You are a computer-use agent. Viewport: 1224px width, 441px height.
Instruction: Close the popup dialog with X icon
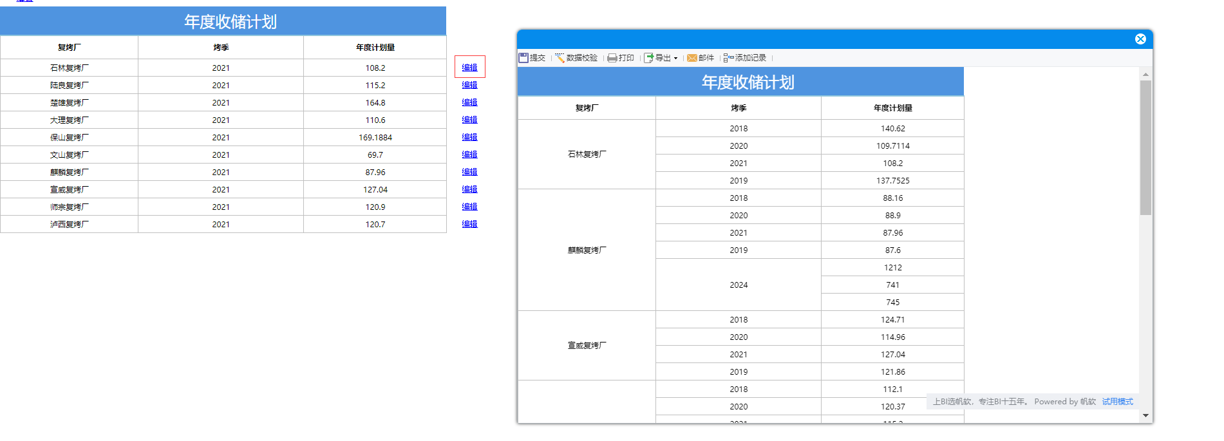click(x=1140, y=39)
